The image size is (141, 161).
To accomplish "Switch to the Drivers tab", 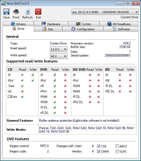I will [18, 24].
